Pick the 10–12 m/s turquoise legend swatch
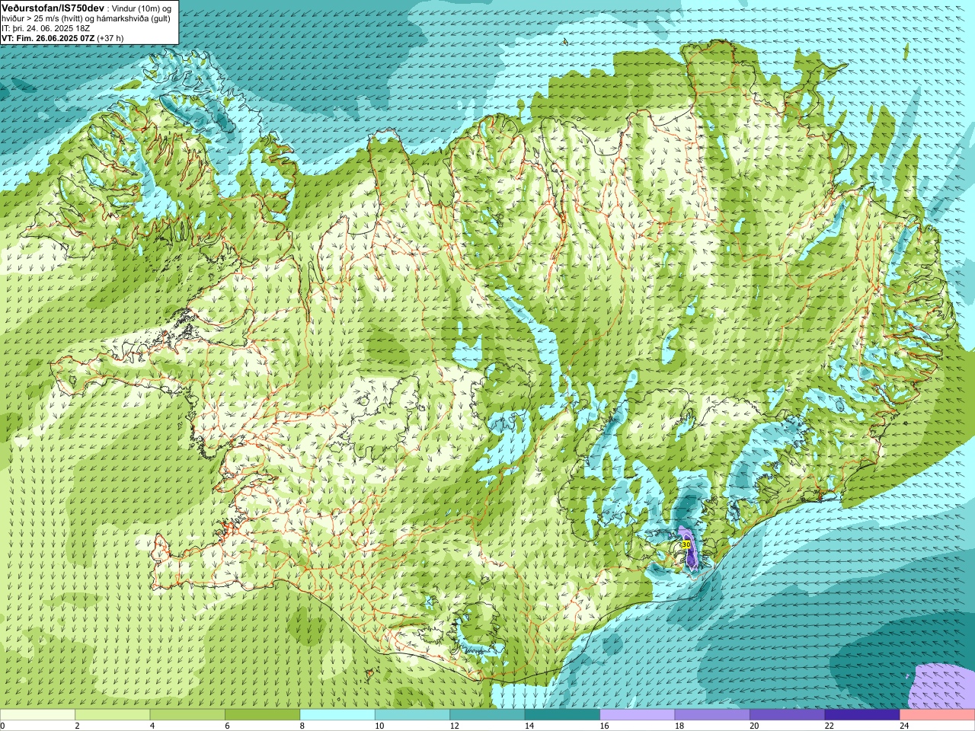 pos(412,715)
